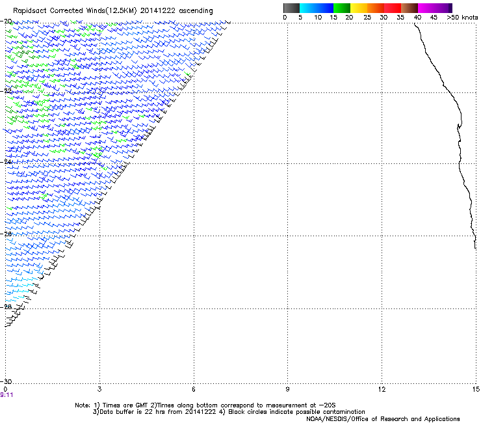Click the date '20141222' in the title
The width and height of the screenshot is (481, 423).
[158, 11]
